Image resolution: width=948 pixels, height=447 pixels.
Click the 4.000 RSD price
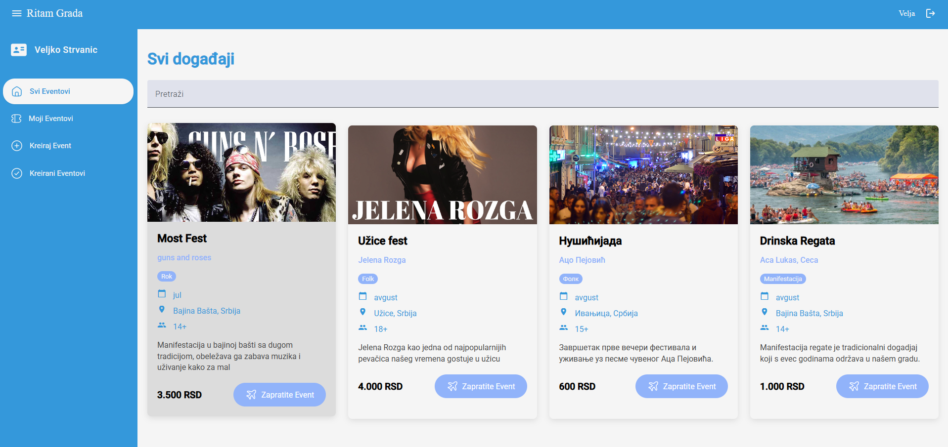tap(380, 387)
